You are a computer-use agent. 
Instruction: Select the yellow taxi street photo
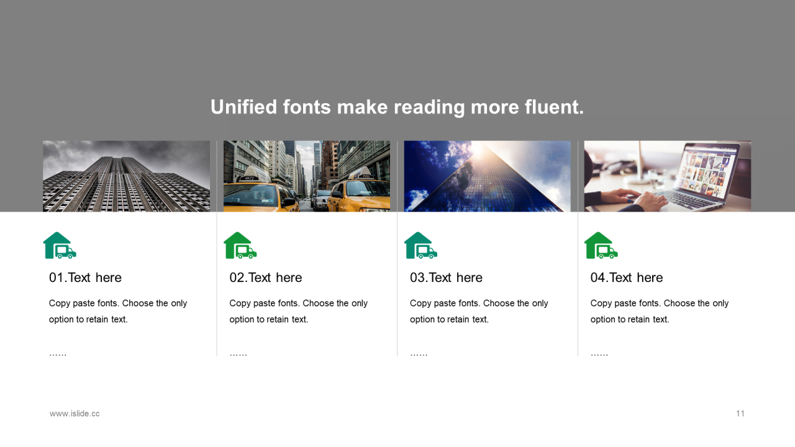pos(307,176)
